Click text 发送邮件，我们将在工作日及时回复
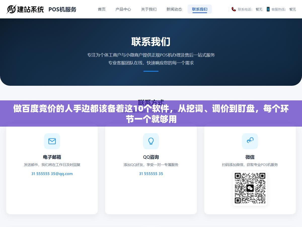Image resolution: width=302 pixels, height=227 pixels. [52, 165]
